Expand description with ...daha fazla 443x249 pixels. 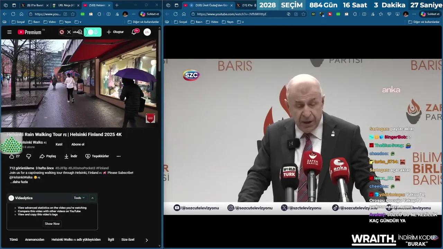point(19,182)
